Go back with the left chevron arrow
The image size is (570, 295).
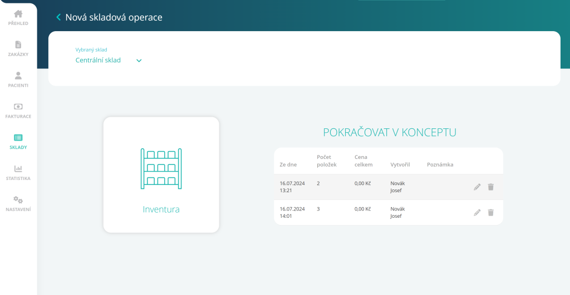58,17
